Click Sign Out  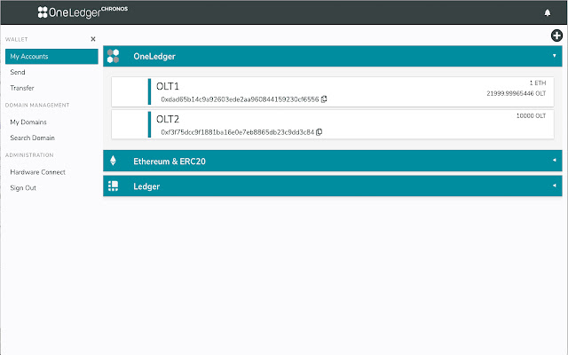tap(23, 188)
